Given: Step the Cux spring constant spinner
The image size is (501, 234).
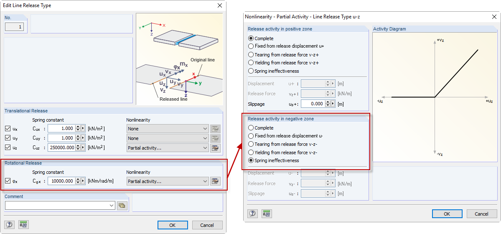Looking at the screenshot, I should 78,129.
